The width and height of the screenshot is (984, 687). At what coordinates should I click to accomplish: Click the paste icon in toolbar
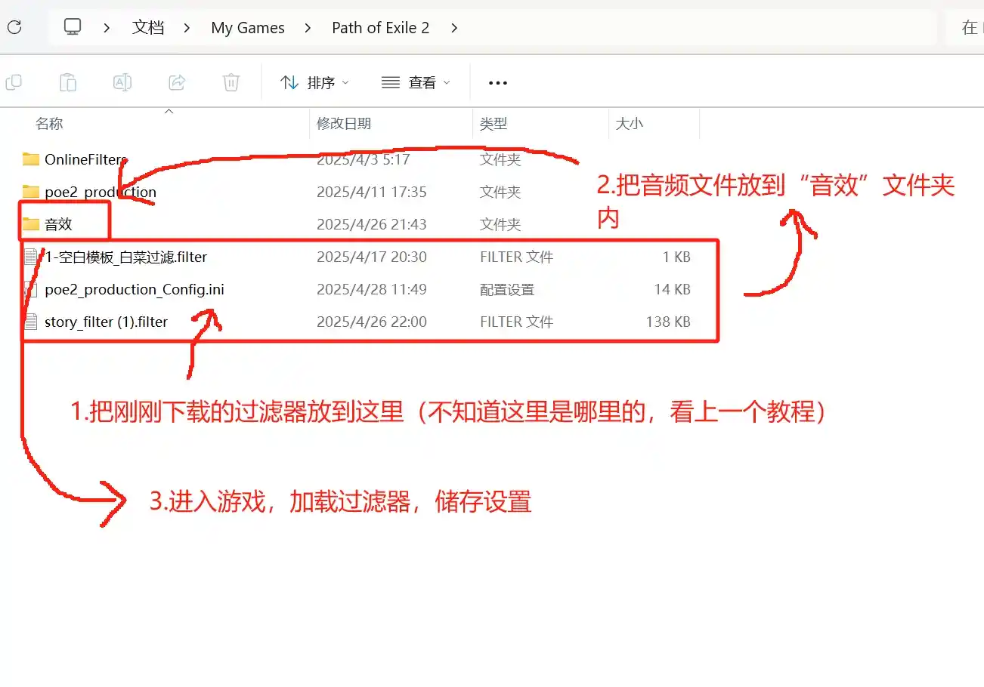click(x=68, y=82)
